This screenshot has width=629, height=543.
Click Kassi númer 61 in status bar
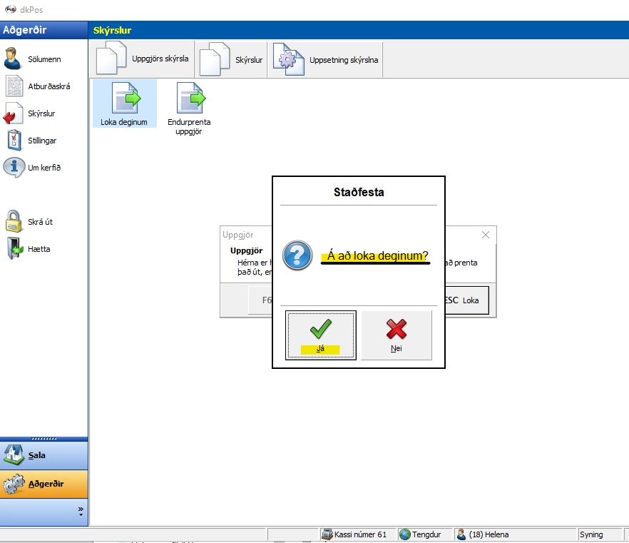[355, 534]
